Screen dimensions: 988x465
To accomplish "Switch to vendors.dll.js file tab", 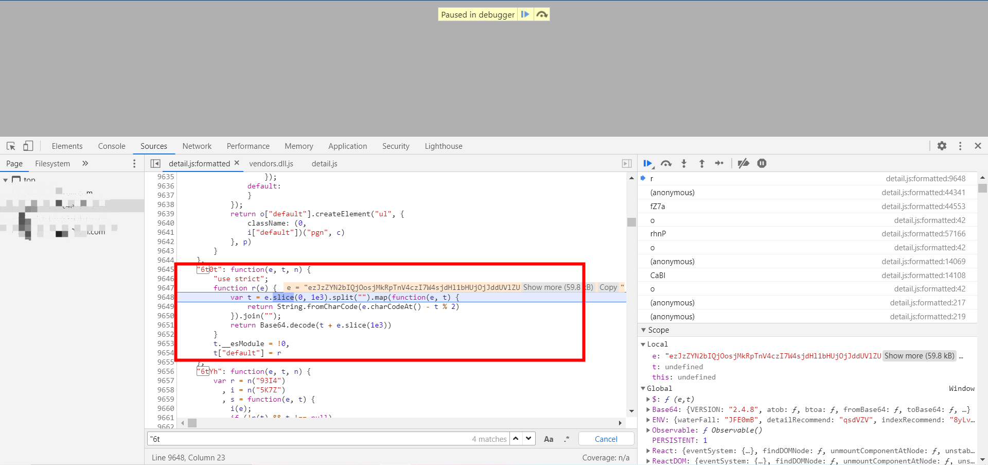I will pyautogui.click(x=271, y=163).
